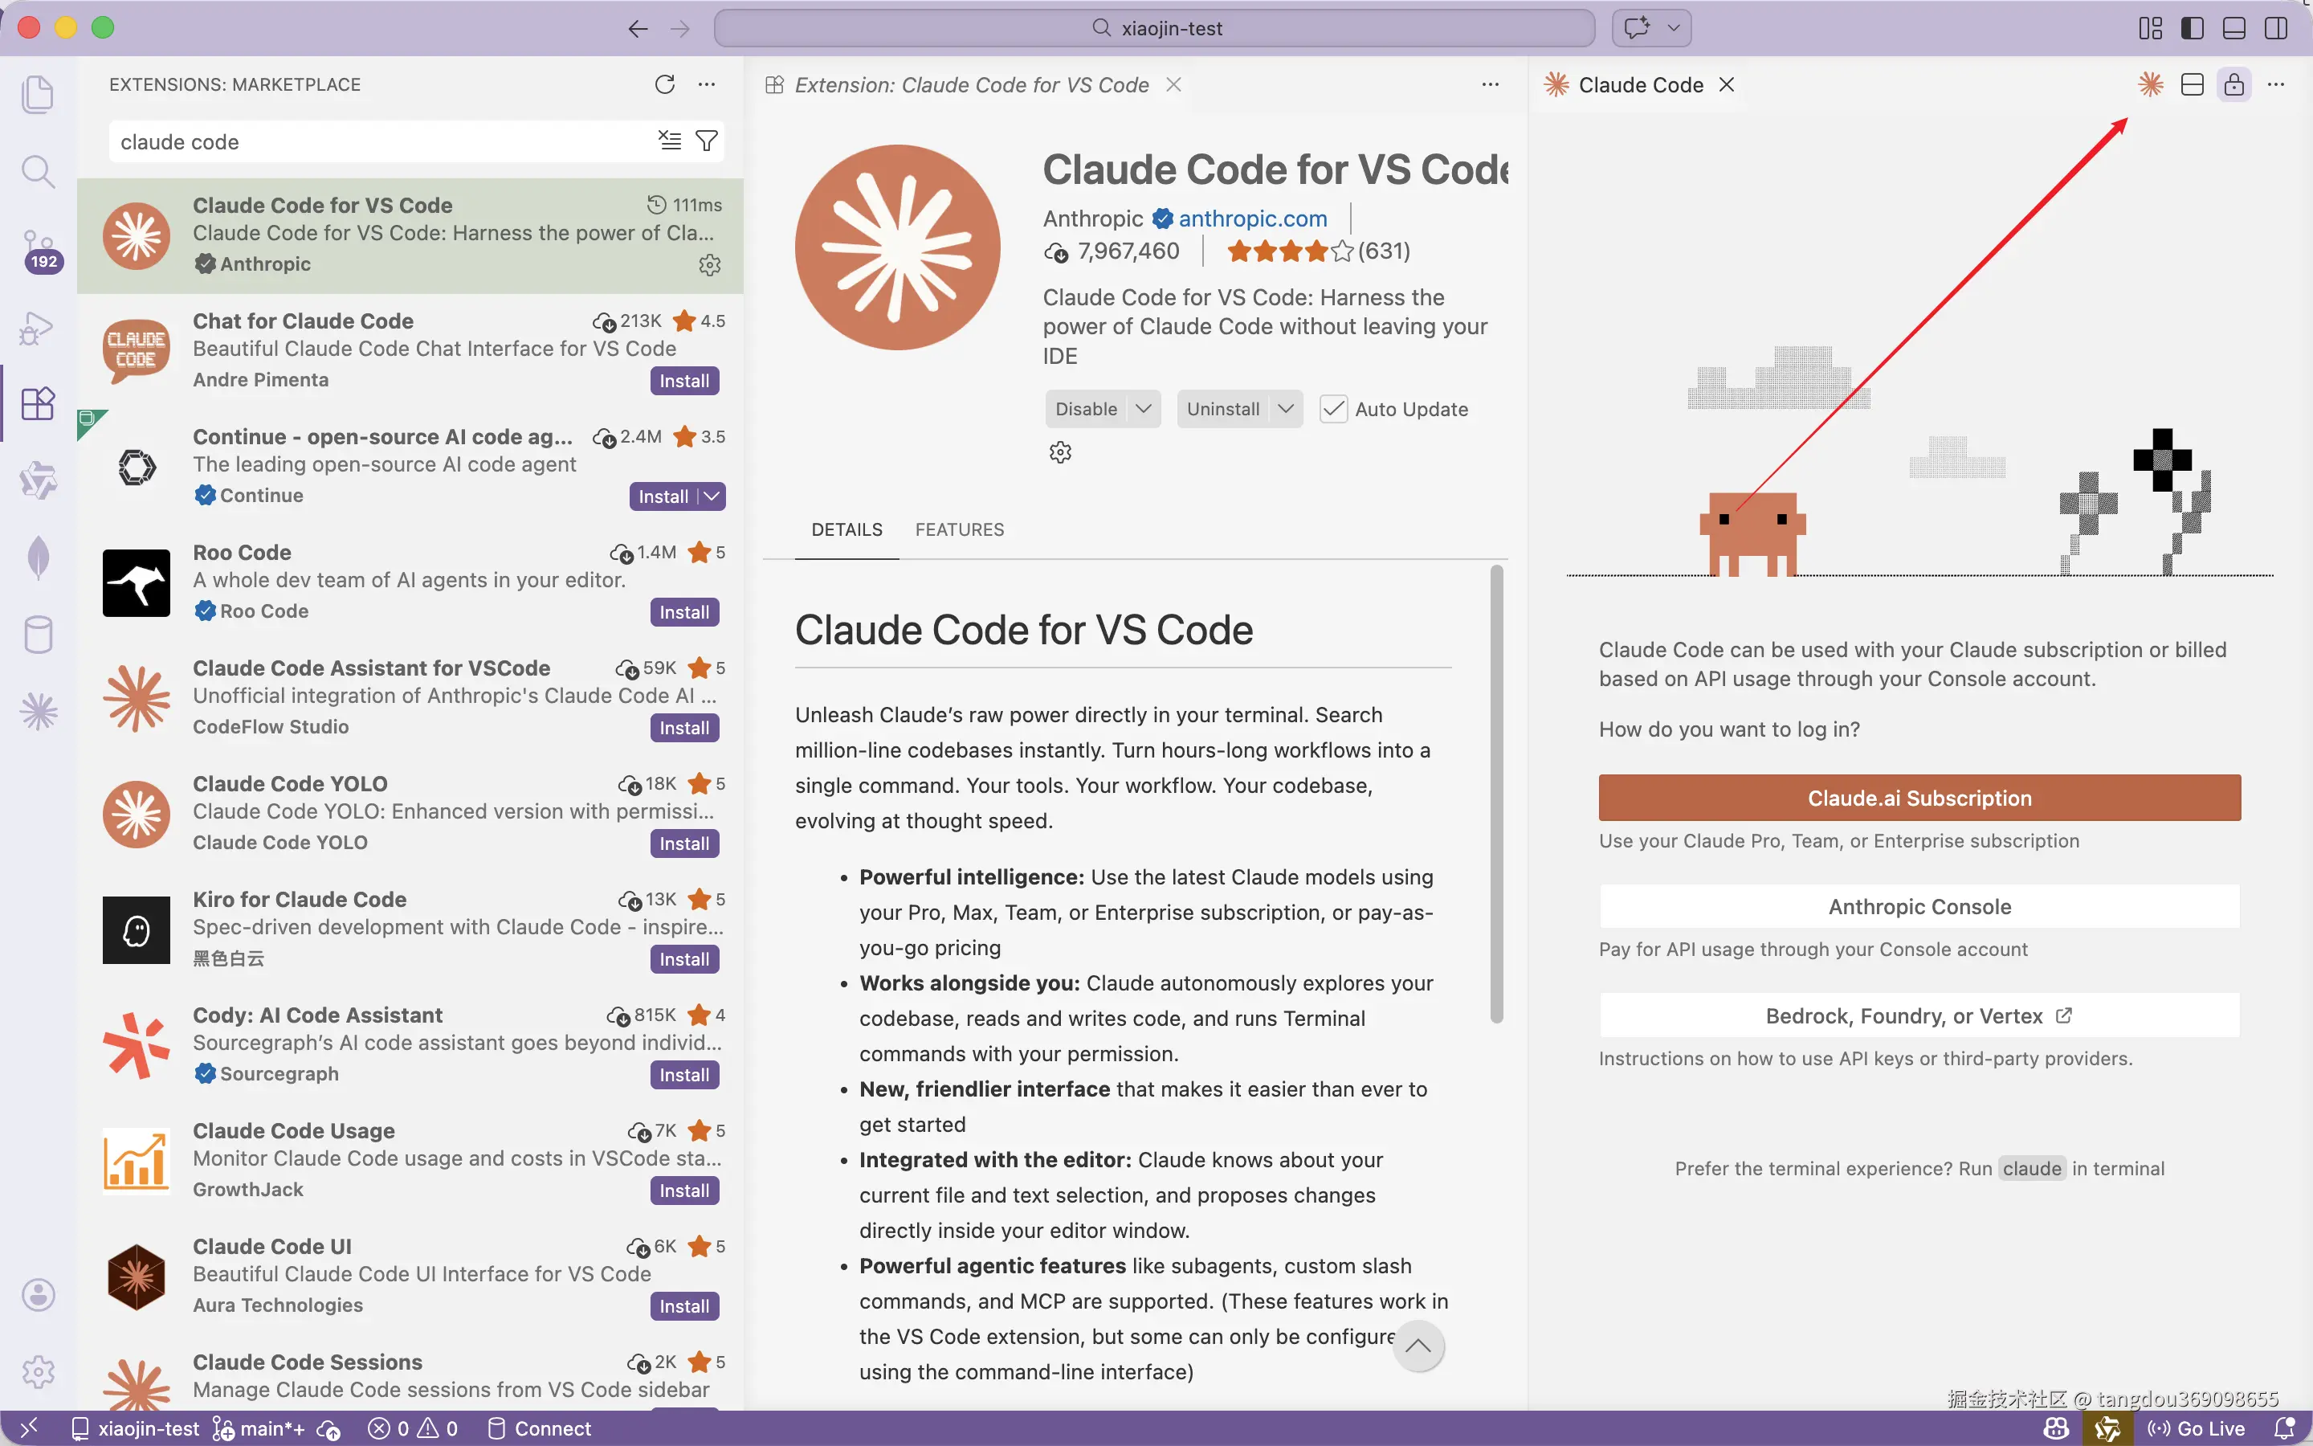Clear extensions search results icon

669,141
